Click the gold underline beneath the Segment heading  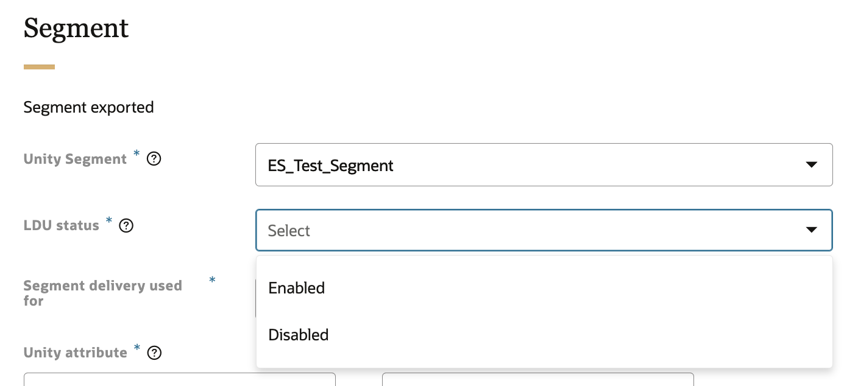pos(39,67)
